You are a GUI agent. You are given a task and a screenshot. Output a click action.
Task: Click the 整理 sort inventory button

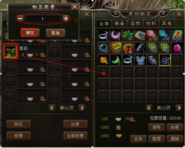[x=156, y=139]
